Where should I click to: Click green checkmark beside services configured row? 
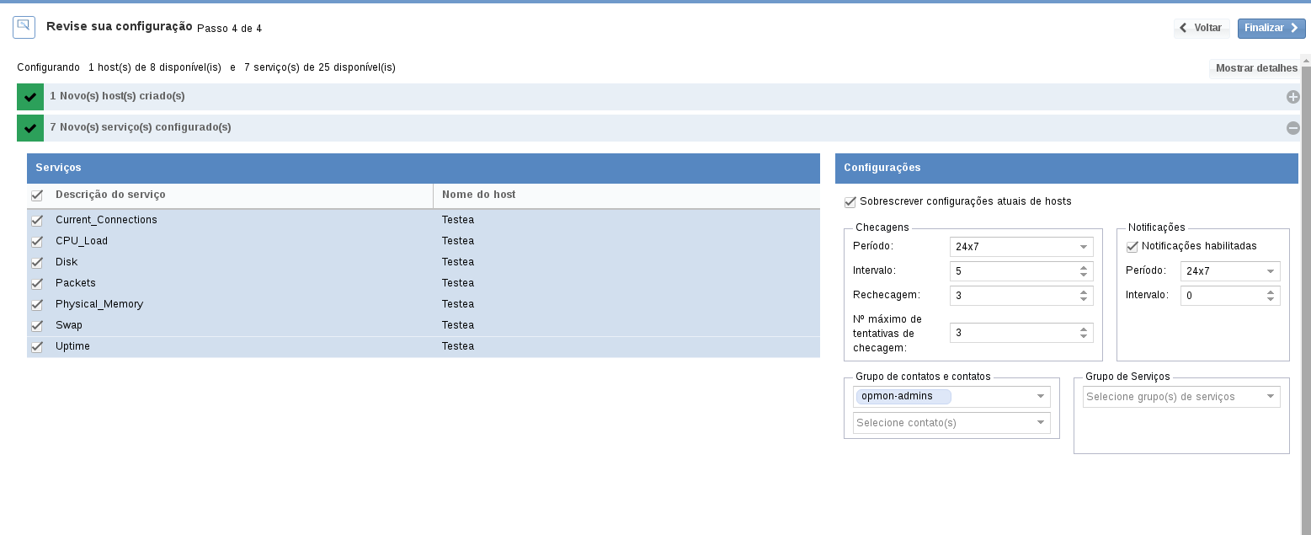[30, 128]
